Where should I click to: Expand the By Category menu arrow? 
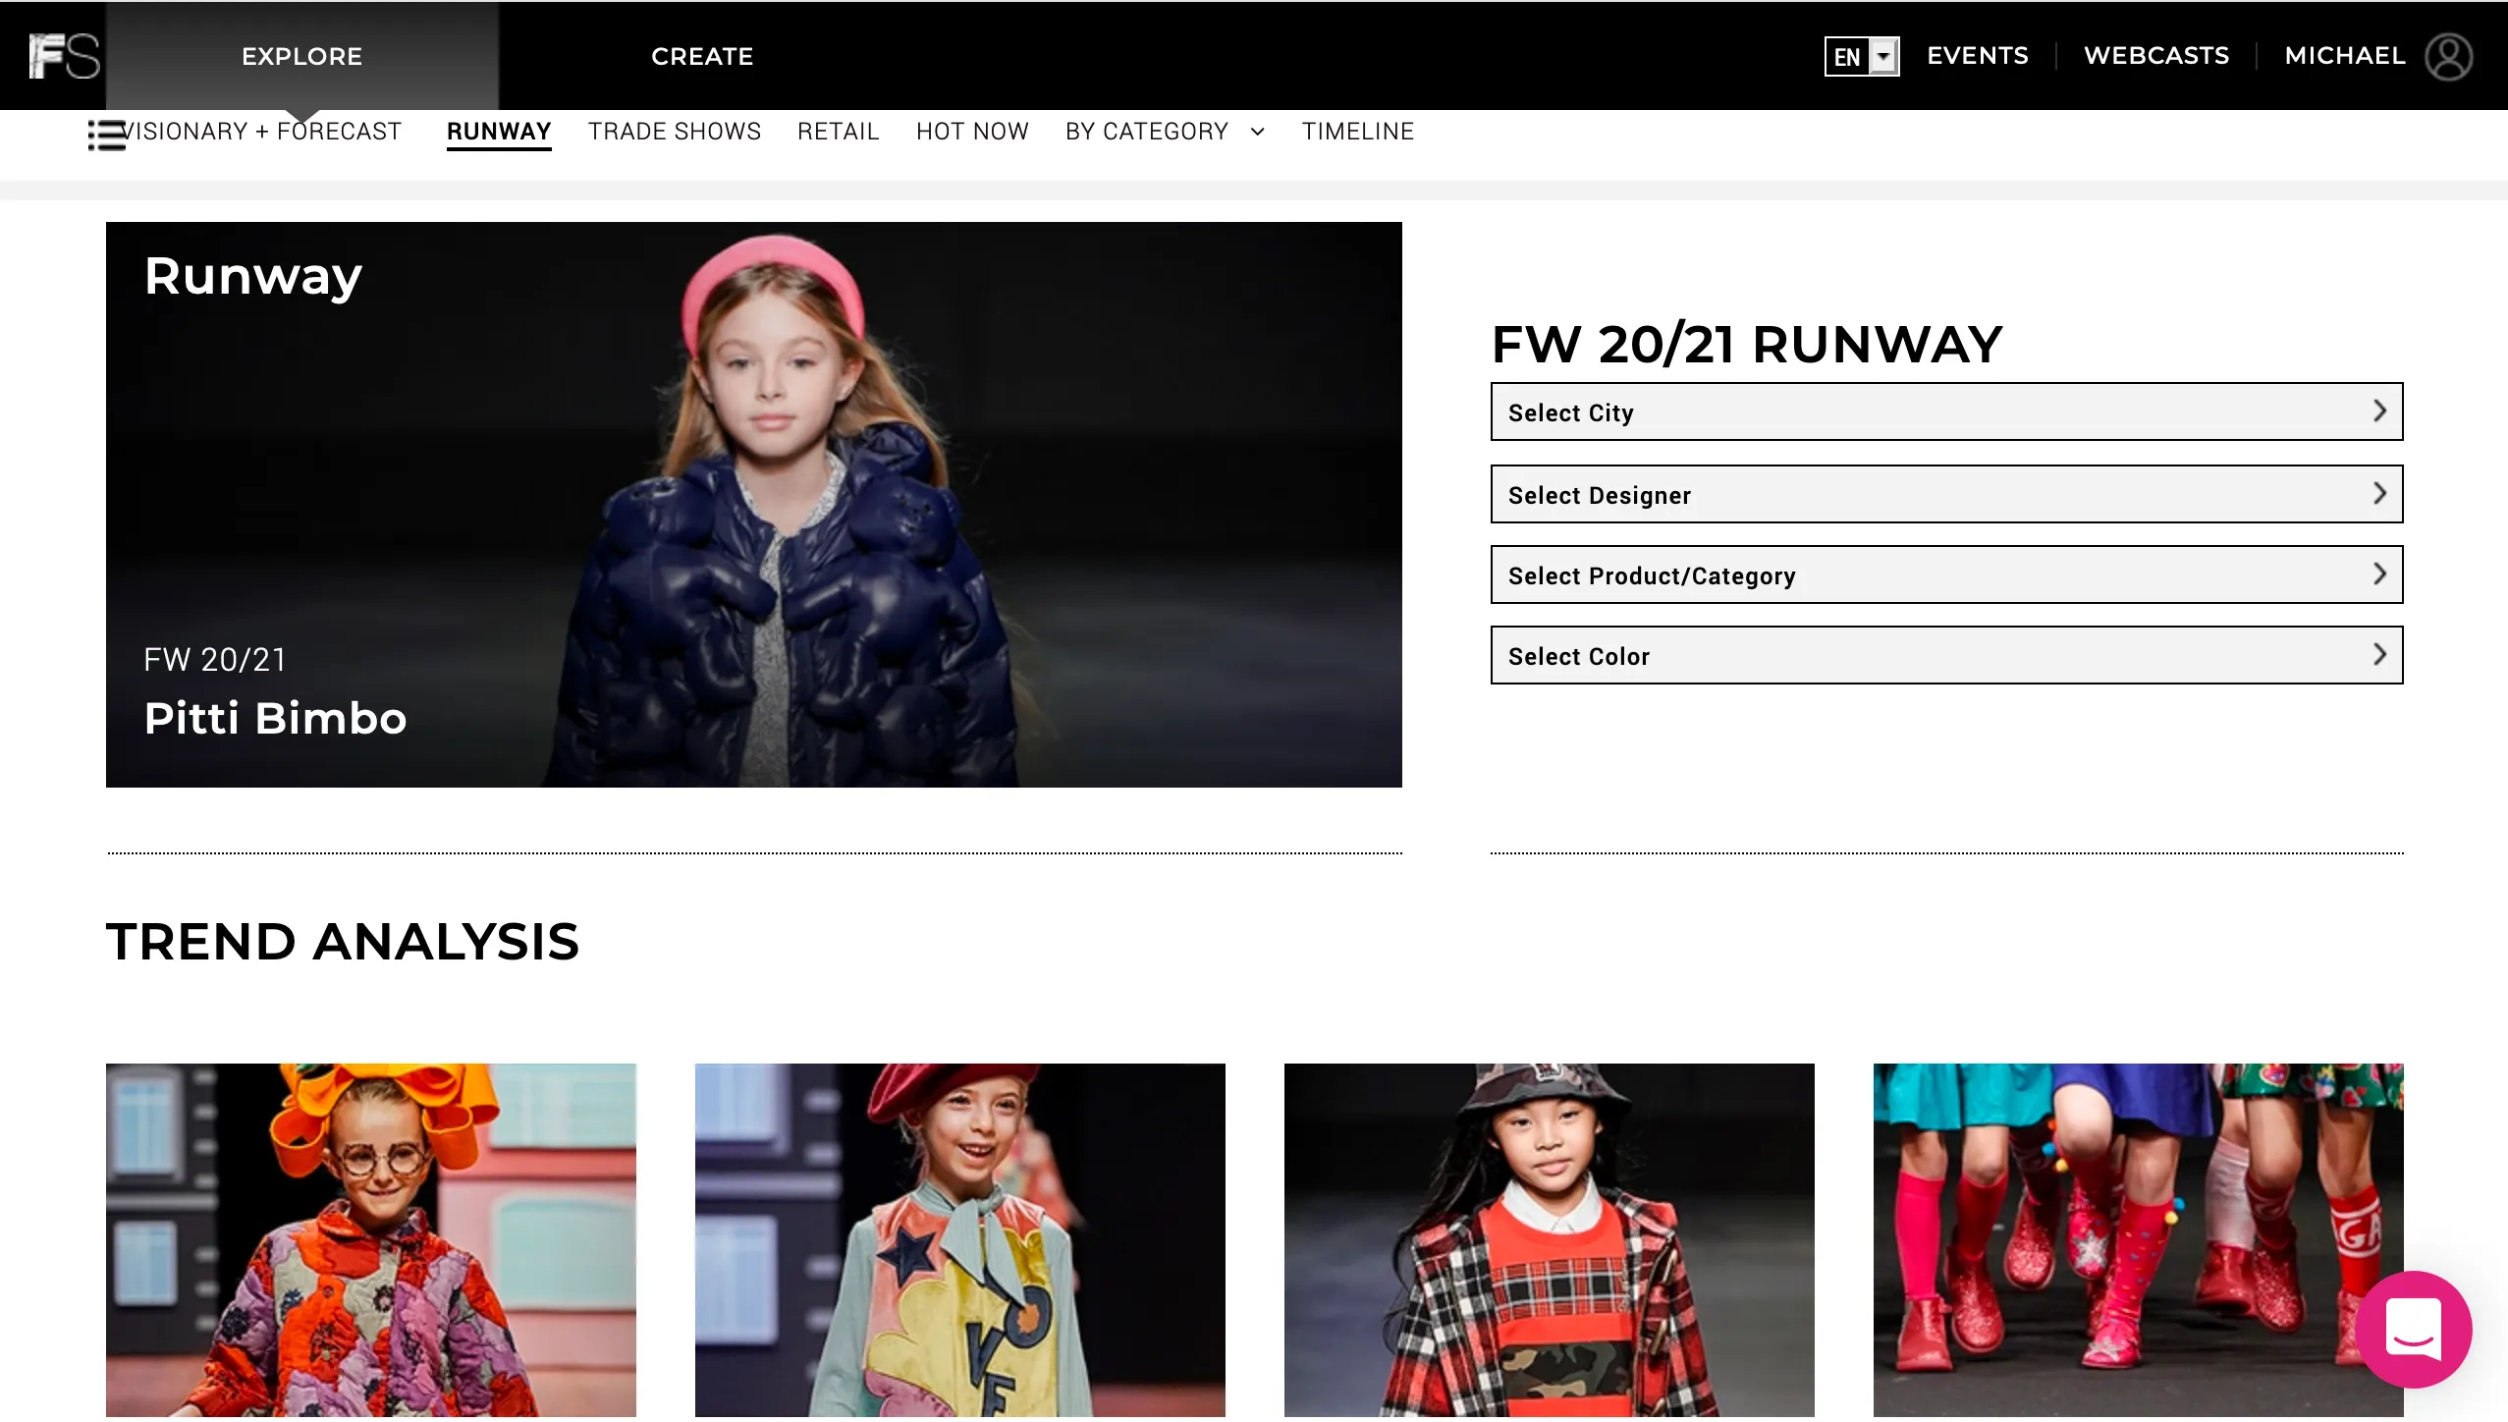pos(1258,132)
